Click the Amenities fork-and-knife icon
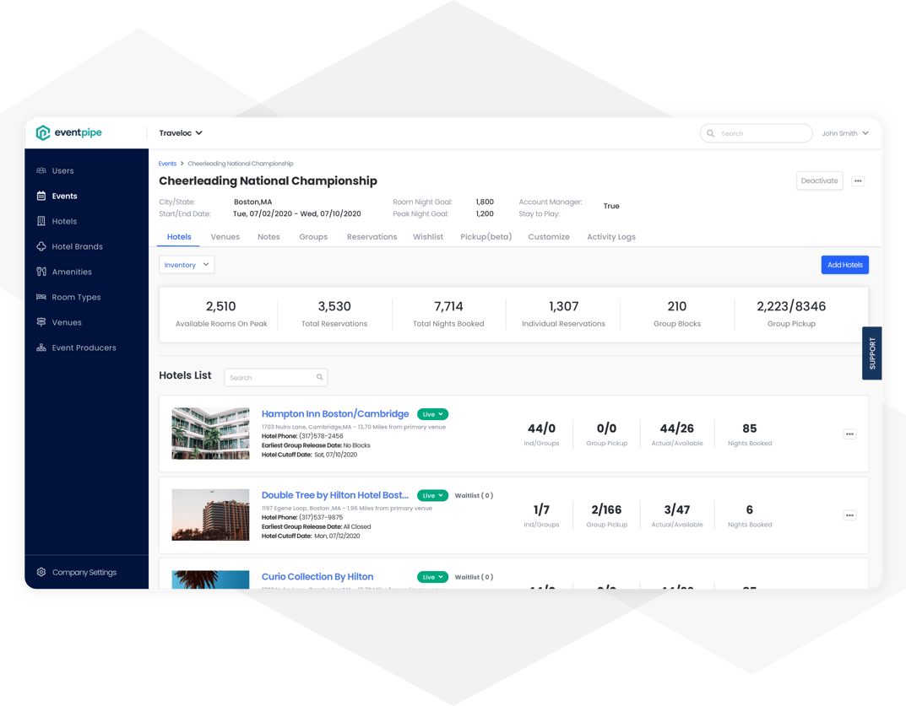Viewport: 906px width, 706px height. (x=41, y=272)
